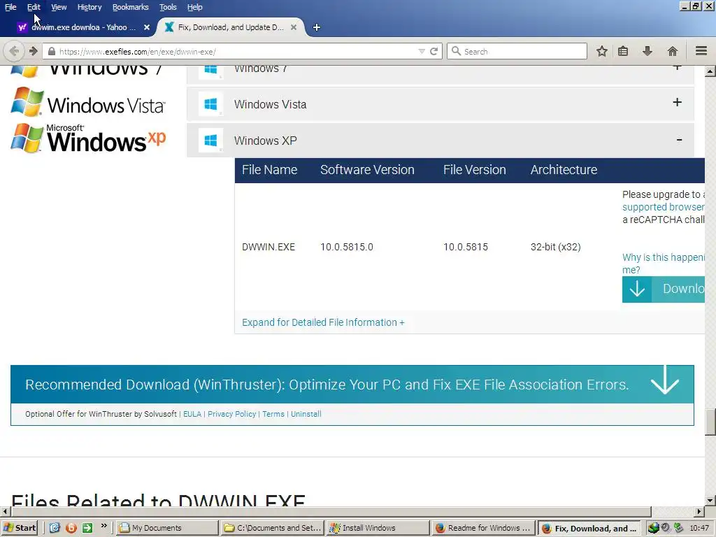
Task: Expand the Windows 7 section
Action: pyautogui.click(x=677, y=68)
